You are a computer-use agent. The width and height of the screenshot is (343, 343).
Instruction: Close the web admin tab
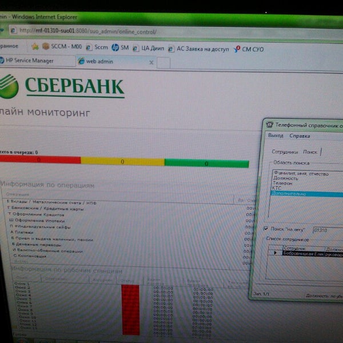tap(151, 62)
